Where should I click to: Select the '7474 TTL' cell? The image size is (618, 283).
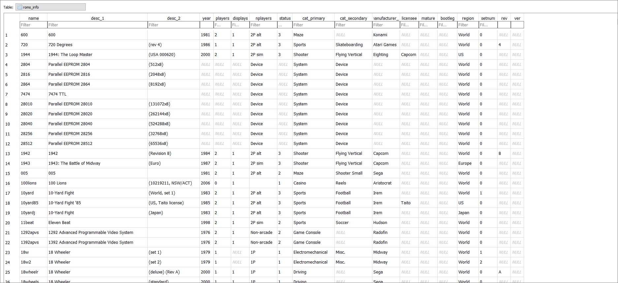point(97,94)
